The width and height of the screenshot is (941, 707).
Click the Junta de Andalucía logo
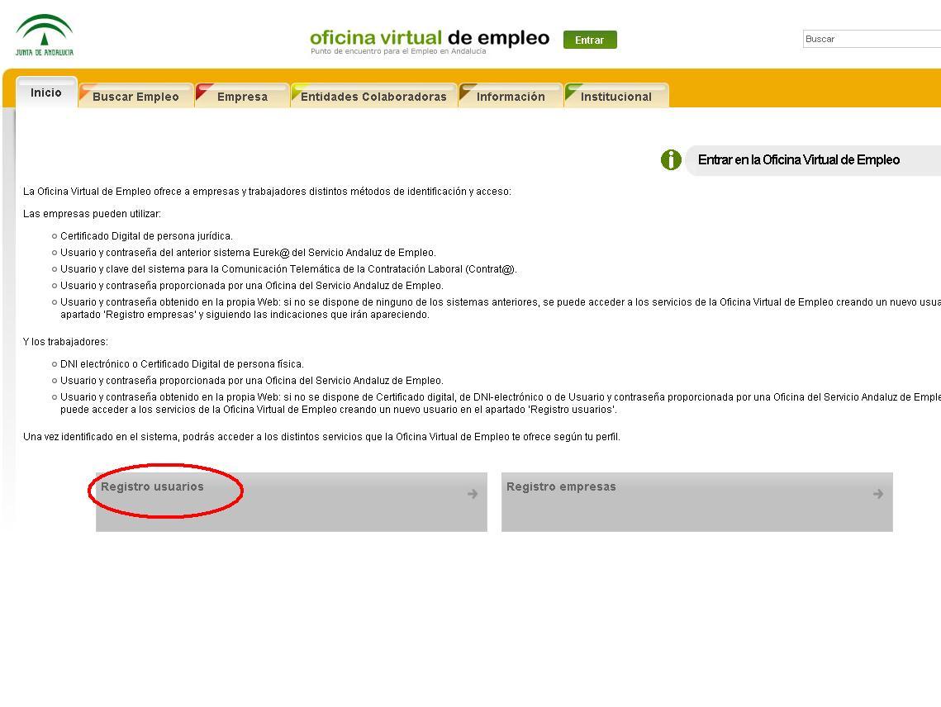[45, 35]
